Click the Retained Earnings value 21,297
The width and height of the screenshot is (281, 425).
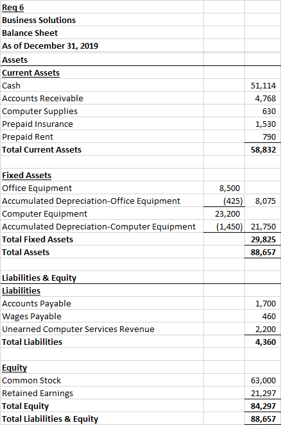coord(263,394)
